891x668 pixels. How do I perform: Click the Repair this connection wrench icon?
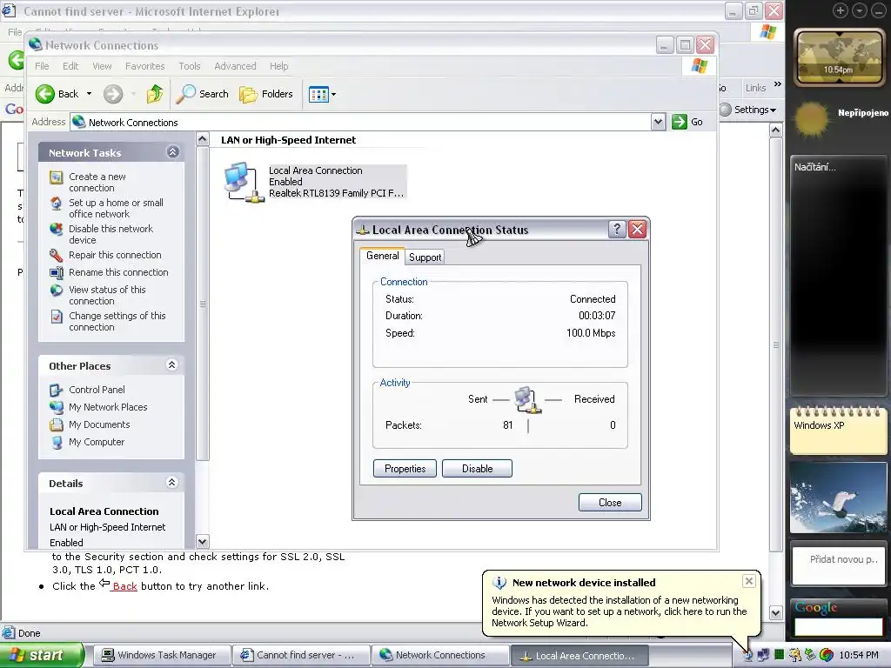[57, 255]
